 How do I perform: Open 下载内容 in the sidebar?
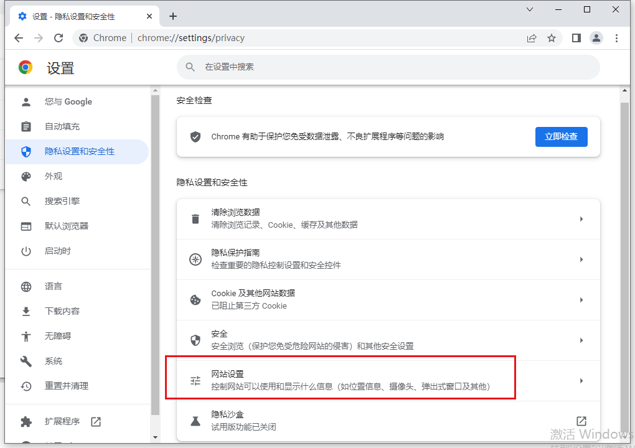(x=77, y=311)
